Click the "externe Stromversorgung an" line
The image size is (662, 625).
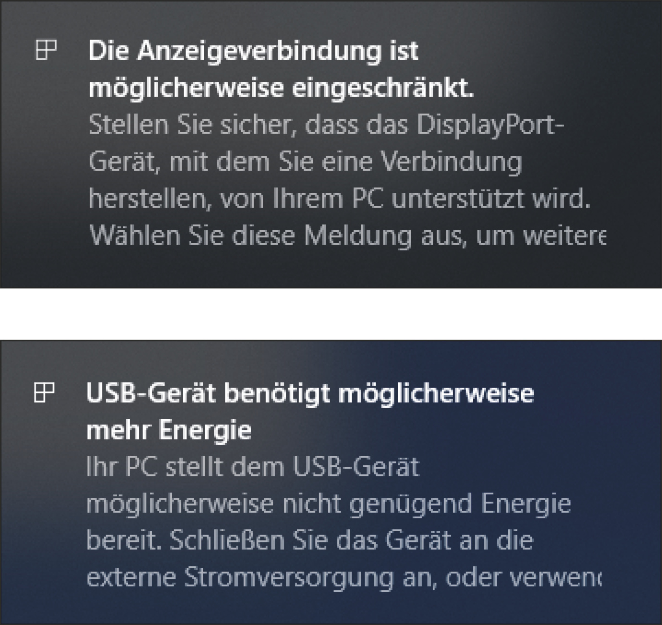343,577
